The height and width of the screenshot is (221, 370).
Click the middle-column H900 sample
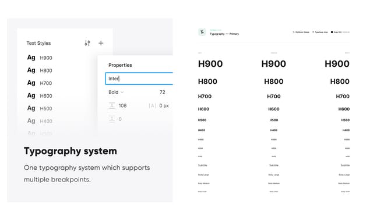[x=274, y=64]
